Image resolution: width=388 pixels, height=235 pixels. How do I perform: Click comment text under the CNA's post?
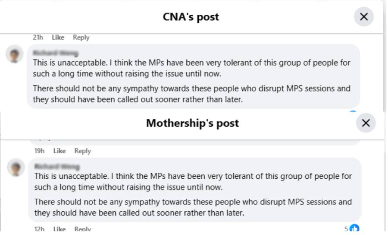click(191, 81)
